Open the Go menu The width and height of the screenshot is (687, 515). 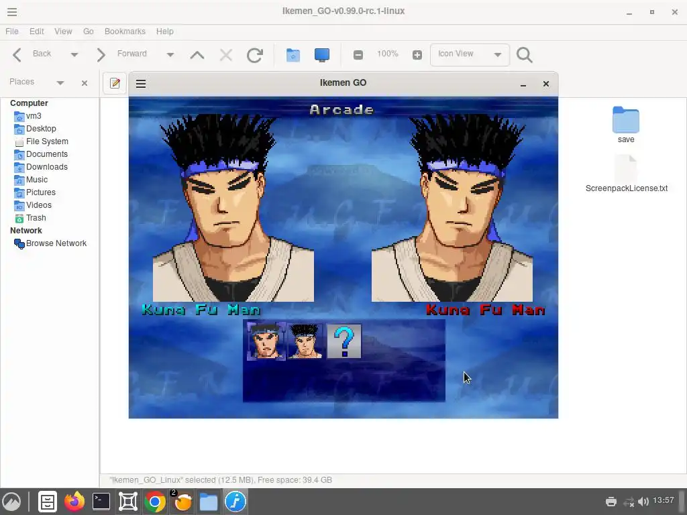89,32
